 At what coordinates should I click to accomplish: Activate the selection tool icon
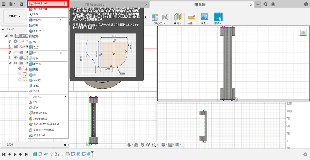218,17
